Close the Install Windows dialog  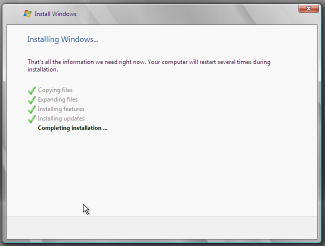tap(309, 8)
